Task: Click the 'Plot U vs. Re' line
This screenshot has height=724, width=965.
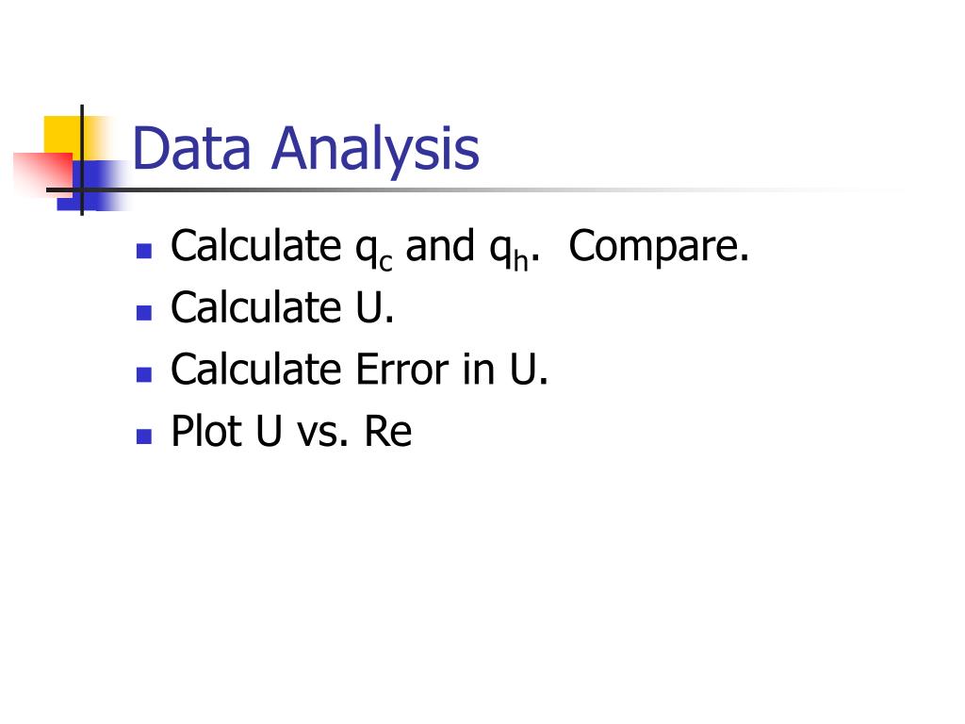Action: click(291, 431)
